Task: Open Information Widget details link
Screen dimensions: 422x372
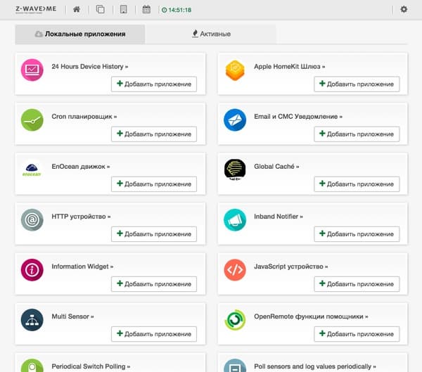Action: (x=82, y=267)
